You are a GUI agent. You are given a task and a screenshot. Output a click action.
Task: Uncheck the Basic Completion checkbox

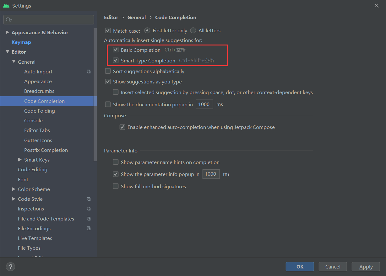pyautogui.click(x=116, y=50)
